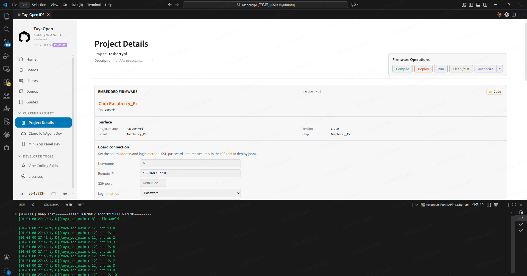Split the editor to the right
The image size is (527, 276).
pos(514,15)
